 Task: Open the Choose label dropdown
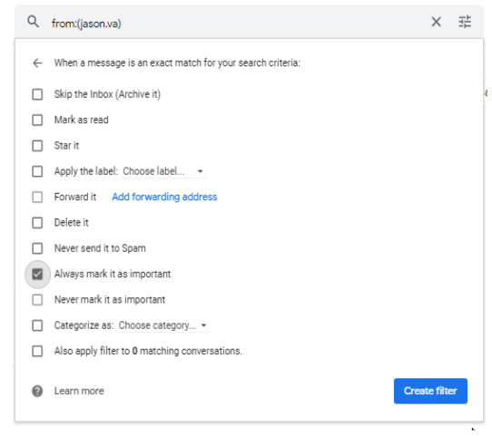point(163,171)
